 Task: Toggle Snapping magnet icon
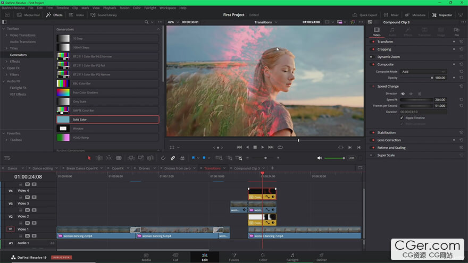click(x=163, y=158)
